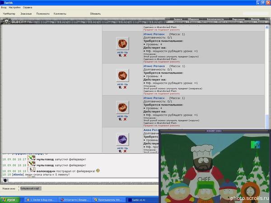Click the MTV logo in the video
Image resolution: width=271 pixels, height=203 pixels.
pyautogui.click(x=256, y=144)
